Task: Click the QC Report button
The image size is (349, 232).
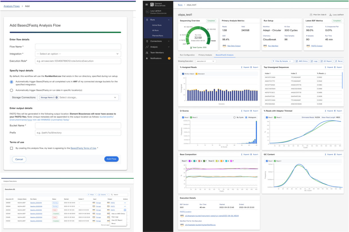Action: click(326, 61)
